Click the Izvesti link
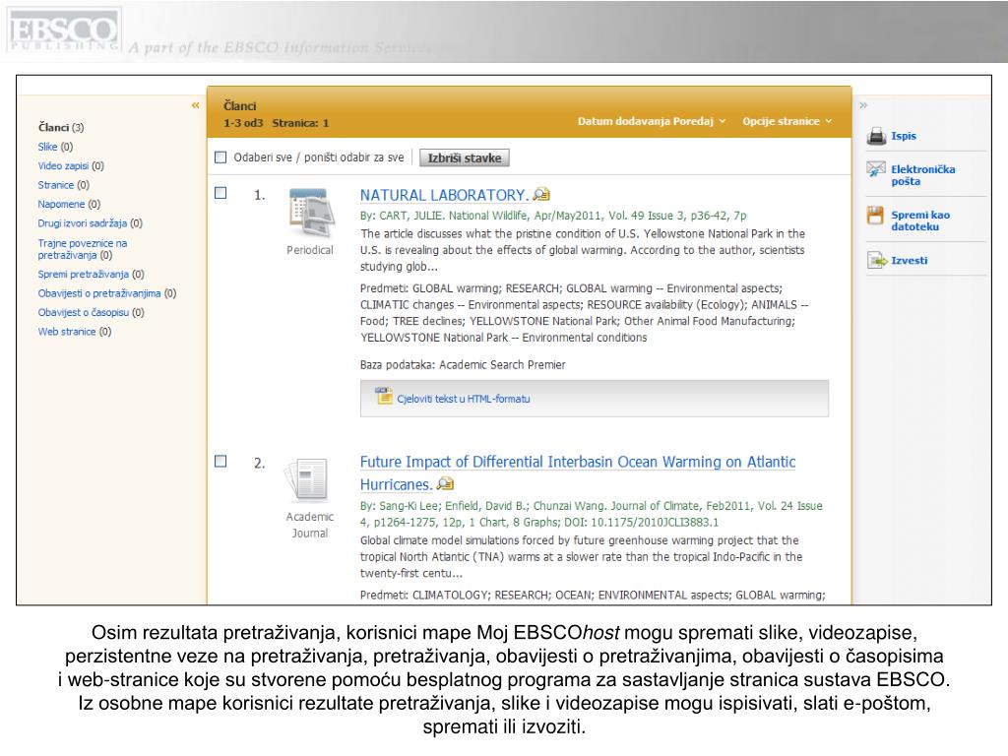The height and width of the screenshot is (756, 1008). pos(909,260)
